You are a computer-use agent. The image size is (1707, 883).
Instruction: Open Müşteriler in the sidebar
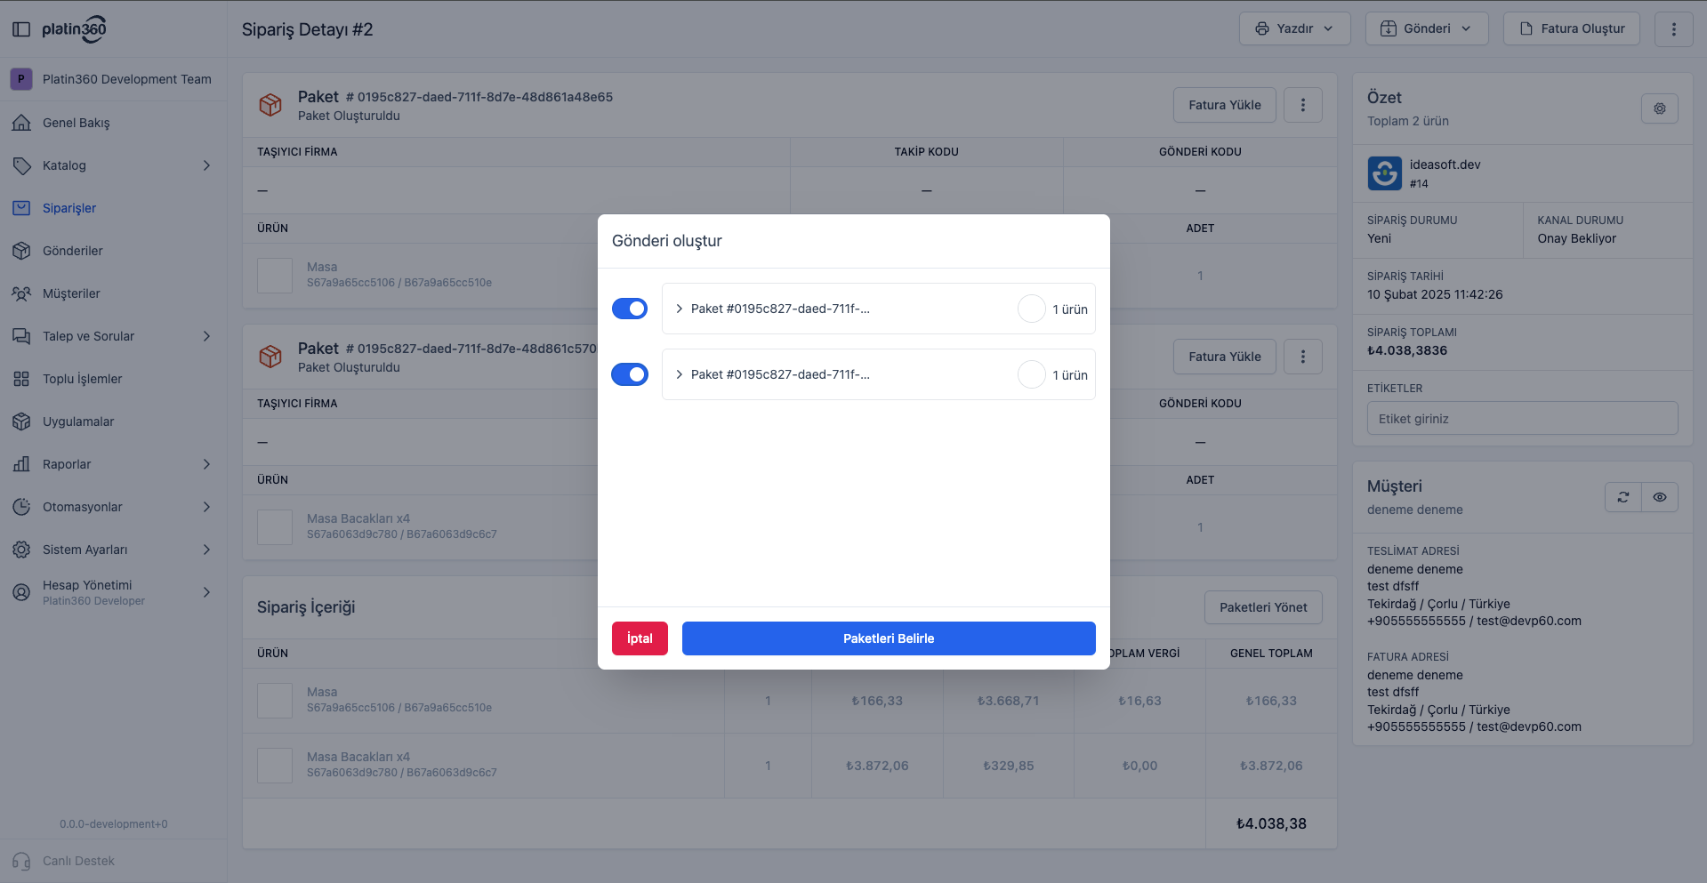(71, 293)
